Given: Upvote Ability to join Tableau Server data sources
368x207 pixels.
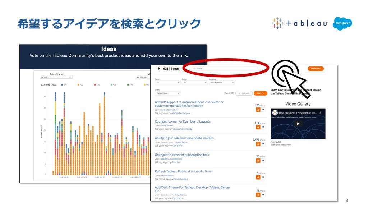Looking at the screenshot, I should (258, 144).
